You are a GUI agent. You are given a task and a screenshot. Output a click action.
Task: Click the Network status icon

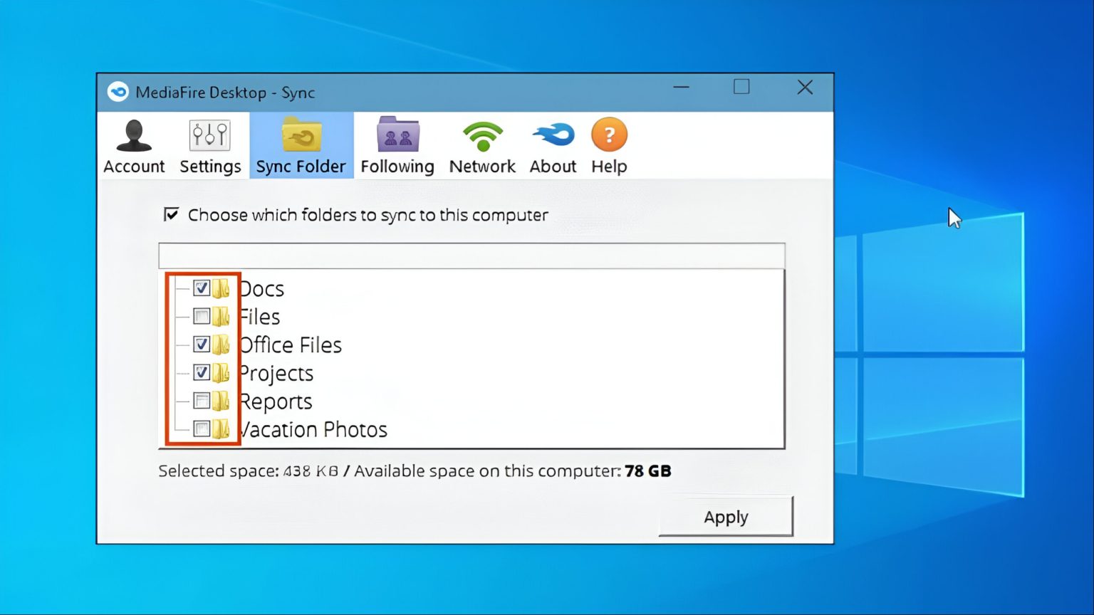click(x=482, y=135)
